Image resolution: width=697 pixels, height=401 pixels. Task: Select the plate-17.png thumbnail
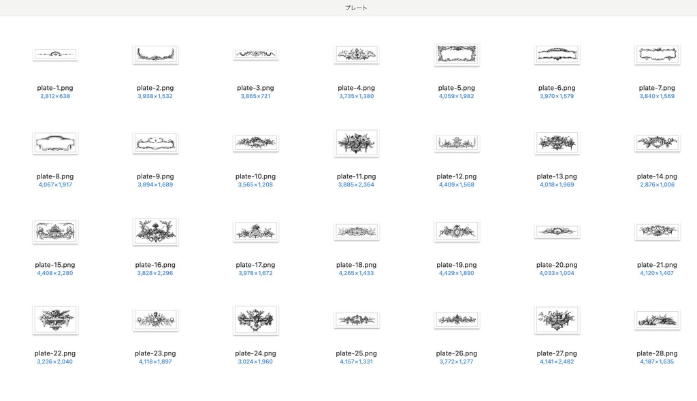pyautogui.click(x=256, y=231)
